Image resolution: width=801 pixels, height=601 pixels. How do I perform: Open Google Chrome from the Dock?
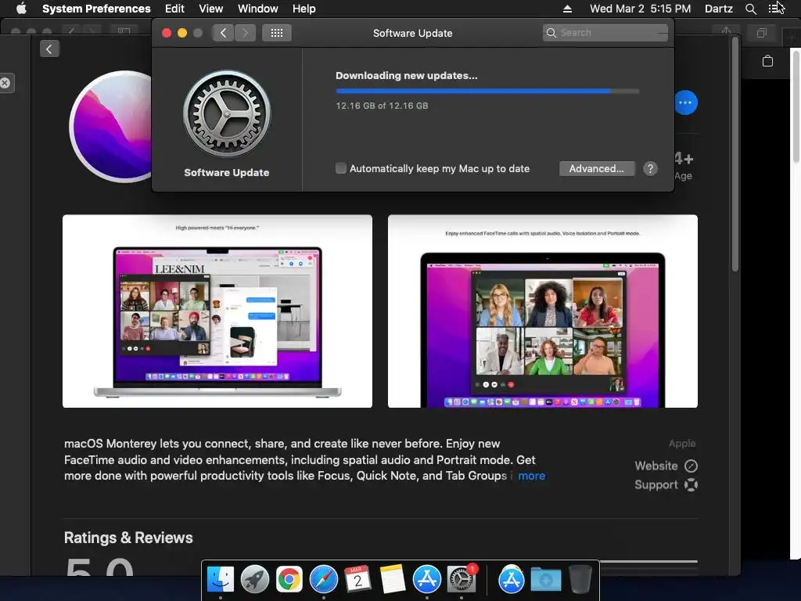tap(289, 580)
